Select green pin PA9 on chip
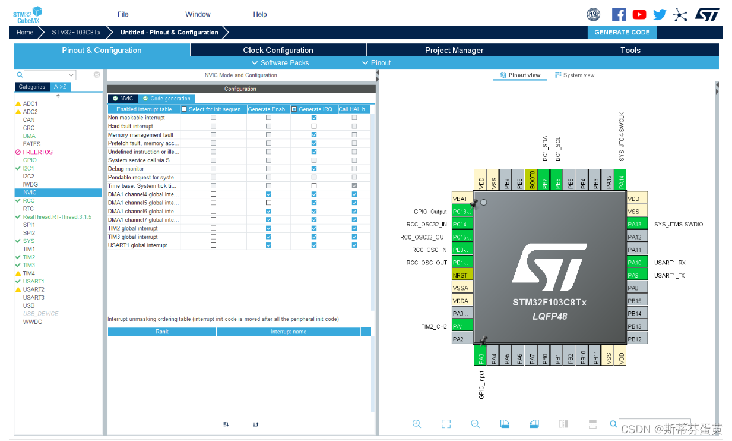This screenshot has height=441, width=732. 637,275
